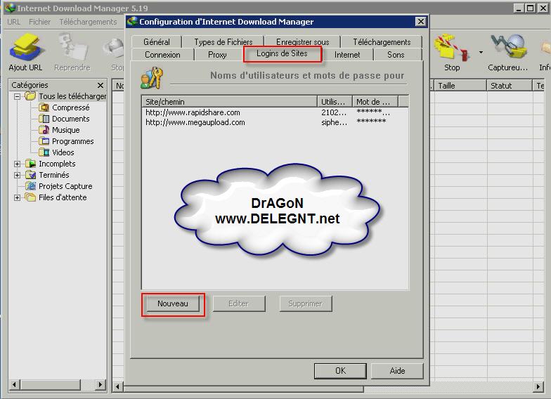
Task: Sort by Site/chemin column header
Action: click(x=229, y=101)
